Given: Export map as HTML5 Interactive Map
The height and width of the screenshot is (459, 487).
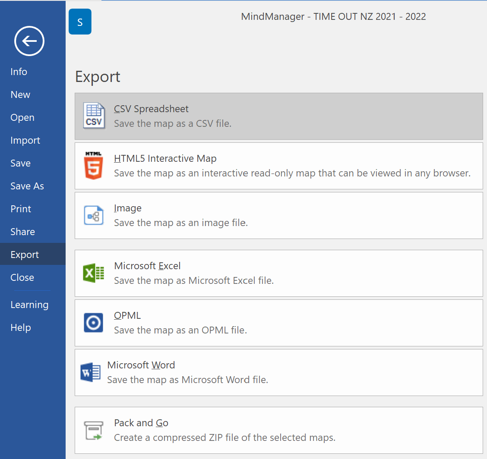Looking at the screenshot, I should pos(278,166).
